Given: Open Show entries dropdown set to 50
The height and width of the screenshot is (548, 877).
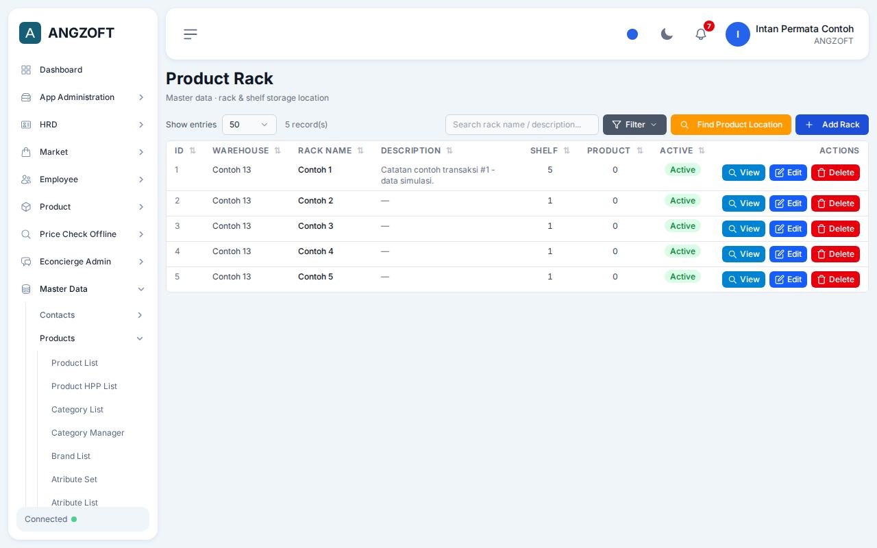Looking at the screenshot, I should click(x=249, y=125).
